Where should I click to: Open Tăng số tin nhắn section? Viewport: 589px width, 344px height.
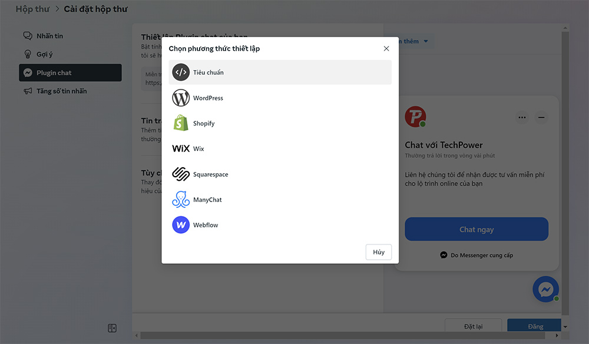pyautogui.click(x=61, y=91)
